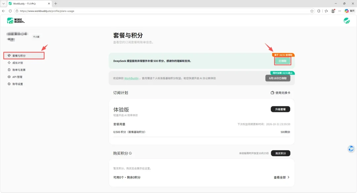The height and width of the screenshot is (193, 357).
Task: Open the 套餐与积分 sidebar item
Action: [x=24, y=56]
